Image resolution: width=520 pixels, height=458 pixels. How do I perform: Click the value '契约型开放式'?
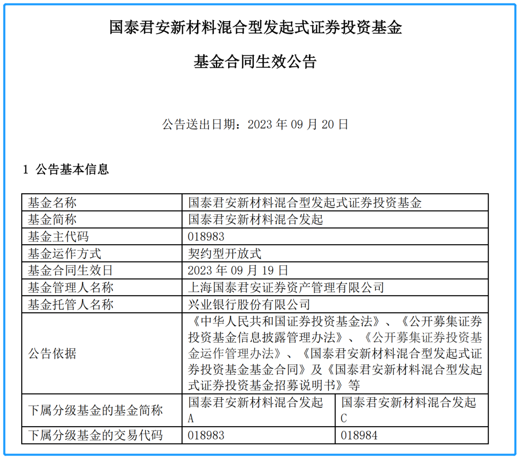(224, 254)
